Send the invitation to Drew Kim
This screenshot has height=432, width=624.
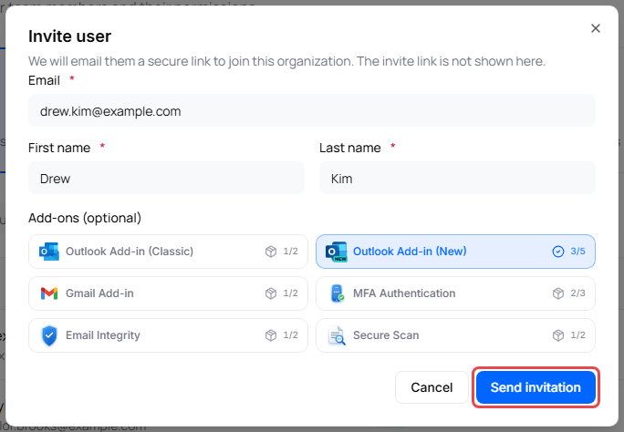coord(536,387)
